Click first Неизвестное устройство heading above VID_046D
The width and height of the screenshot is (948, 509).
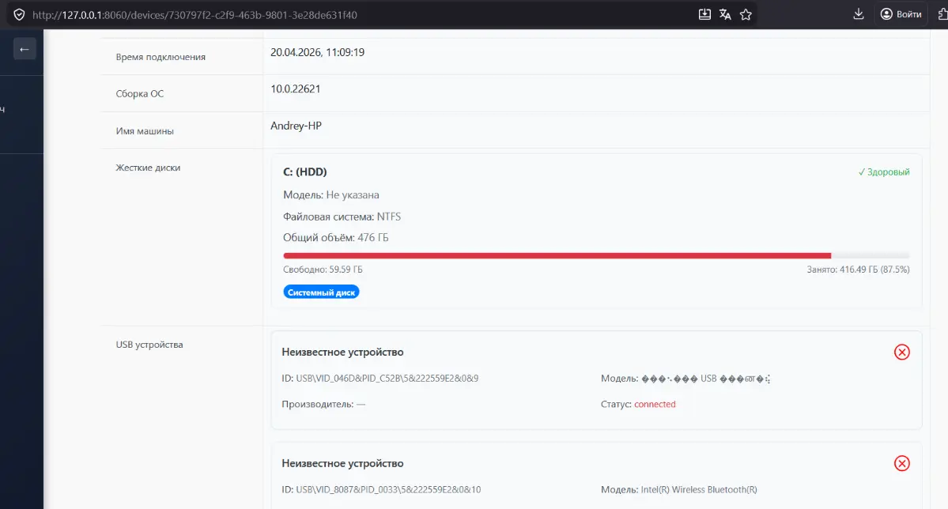[x=342, y=352]
